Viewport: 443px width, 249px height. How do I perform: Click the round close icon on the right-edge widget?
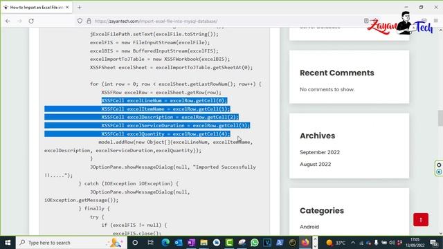pyautogui.click(x=439, y=165)
